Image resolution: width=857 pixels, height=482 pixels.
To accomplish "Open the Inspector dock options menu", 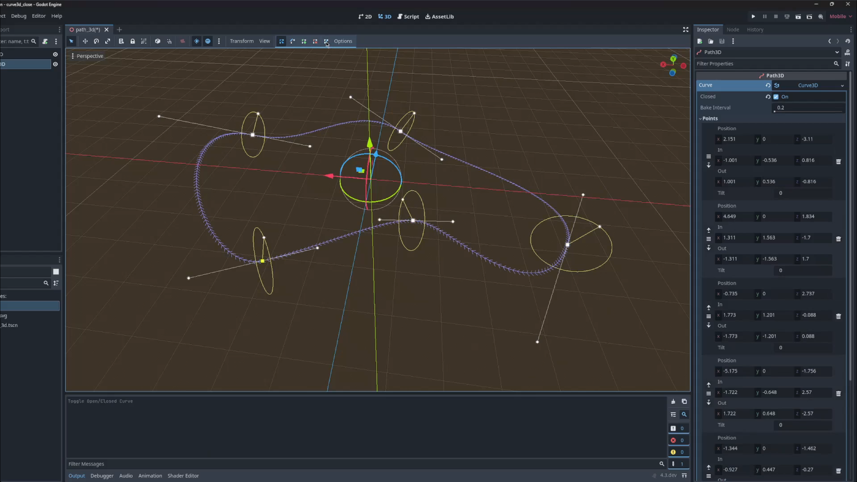I will click(851, 30).
